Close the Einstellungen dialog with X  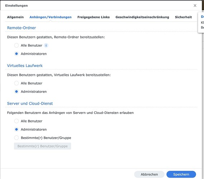[x=195, y=6]
